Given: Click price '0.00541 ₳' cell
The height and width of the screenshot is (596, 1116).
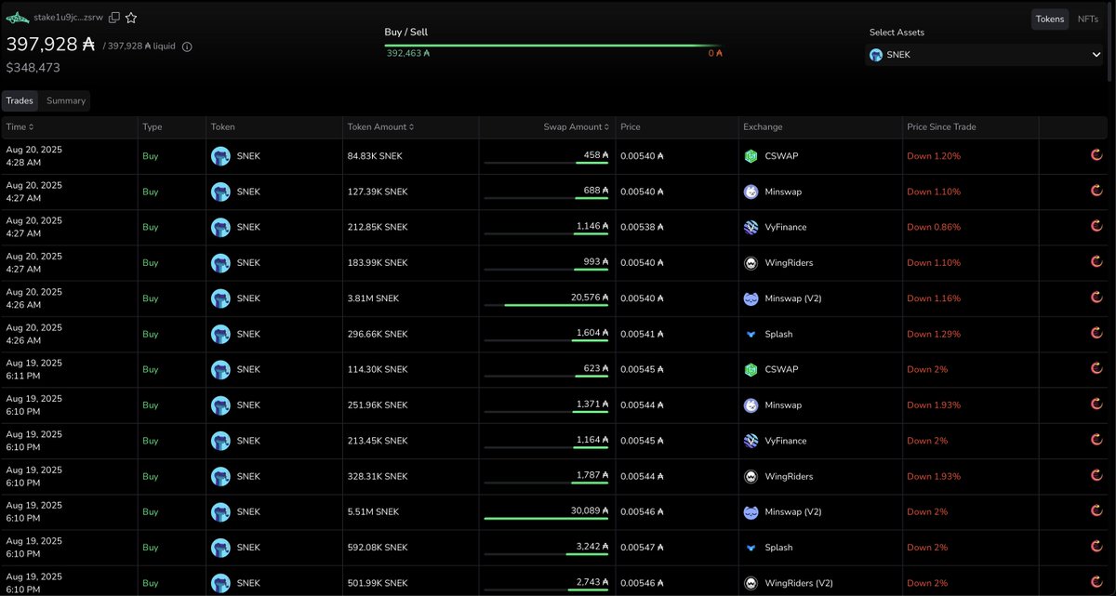Looking at the screenshot, I should (x=643, y=334).
